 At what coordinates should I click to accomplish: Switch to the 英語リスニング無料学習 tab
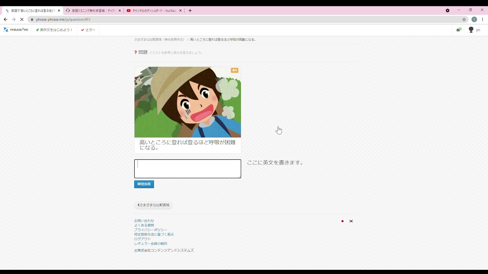click(x=93, y=11)
